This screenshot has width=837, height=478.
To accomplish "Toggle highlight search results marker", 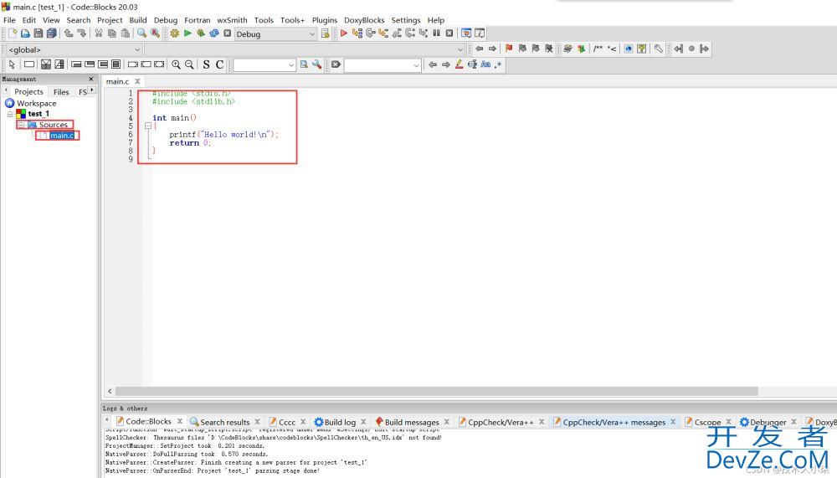I will point(459,64).
